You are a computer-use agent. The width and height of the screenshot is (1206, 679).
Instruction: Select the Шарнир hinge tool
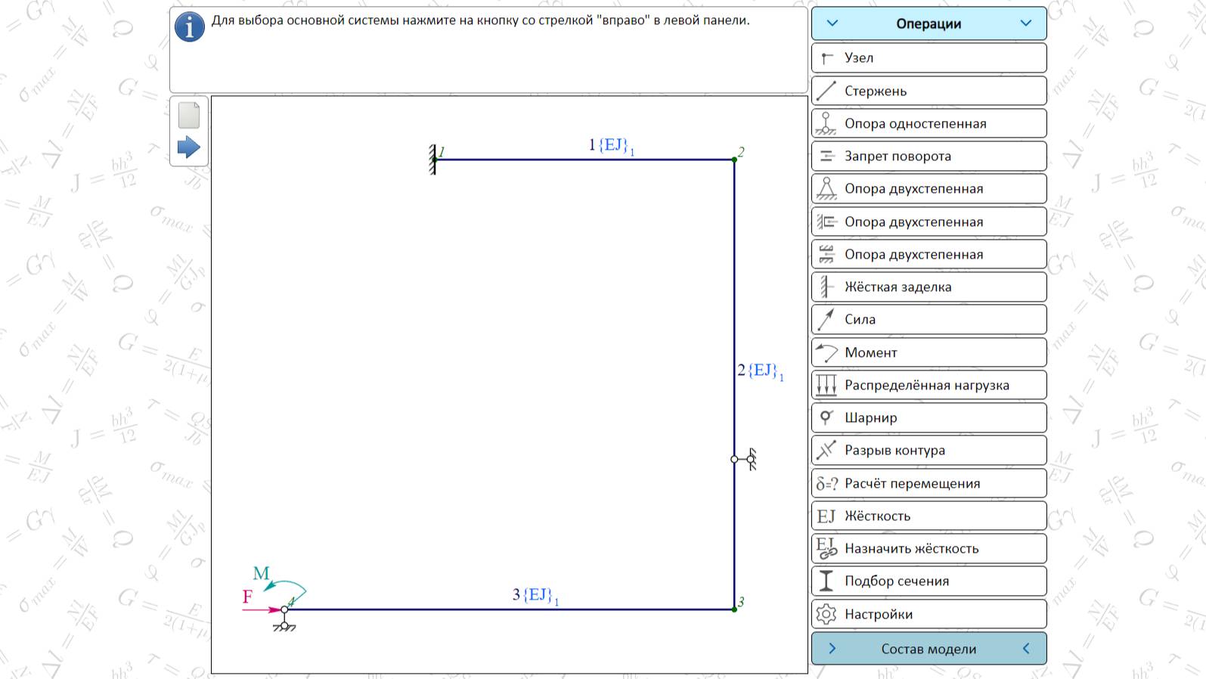click(x=929, y=417)
